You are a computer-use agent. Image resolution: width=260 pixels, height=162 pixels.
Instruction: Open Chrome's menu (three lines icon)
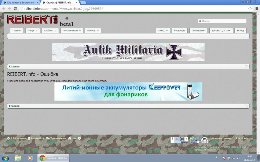click(256, 9)
